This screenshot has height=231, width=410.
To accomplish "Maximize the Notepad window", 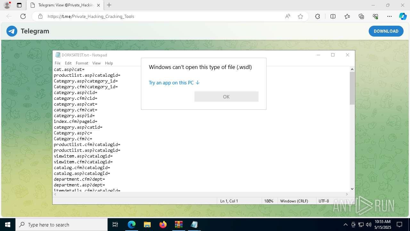I will 333,55.
